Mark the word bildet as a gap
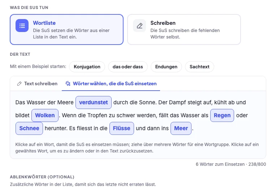Screen dimensions: 276x187 click(22, 115)
